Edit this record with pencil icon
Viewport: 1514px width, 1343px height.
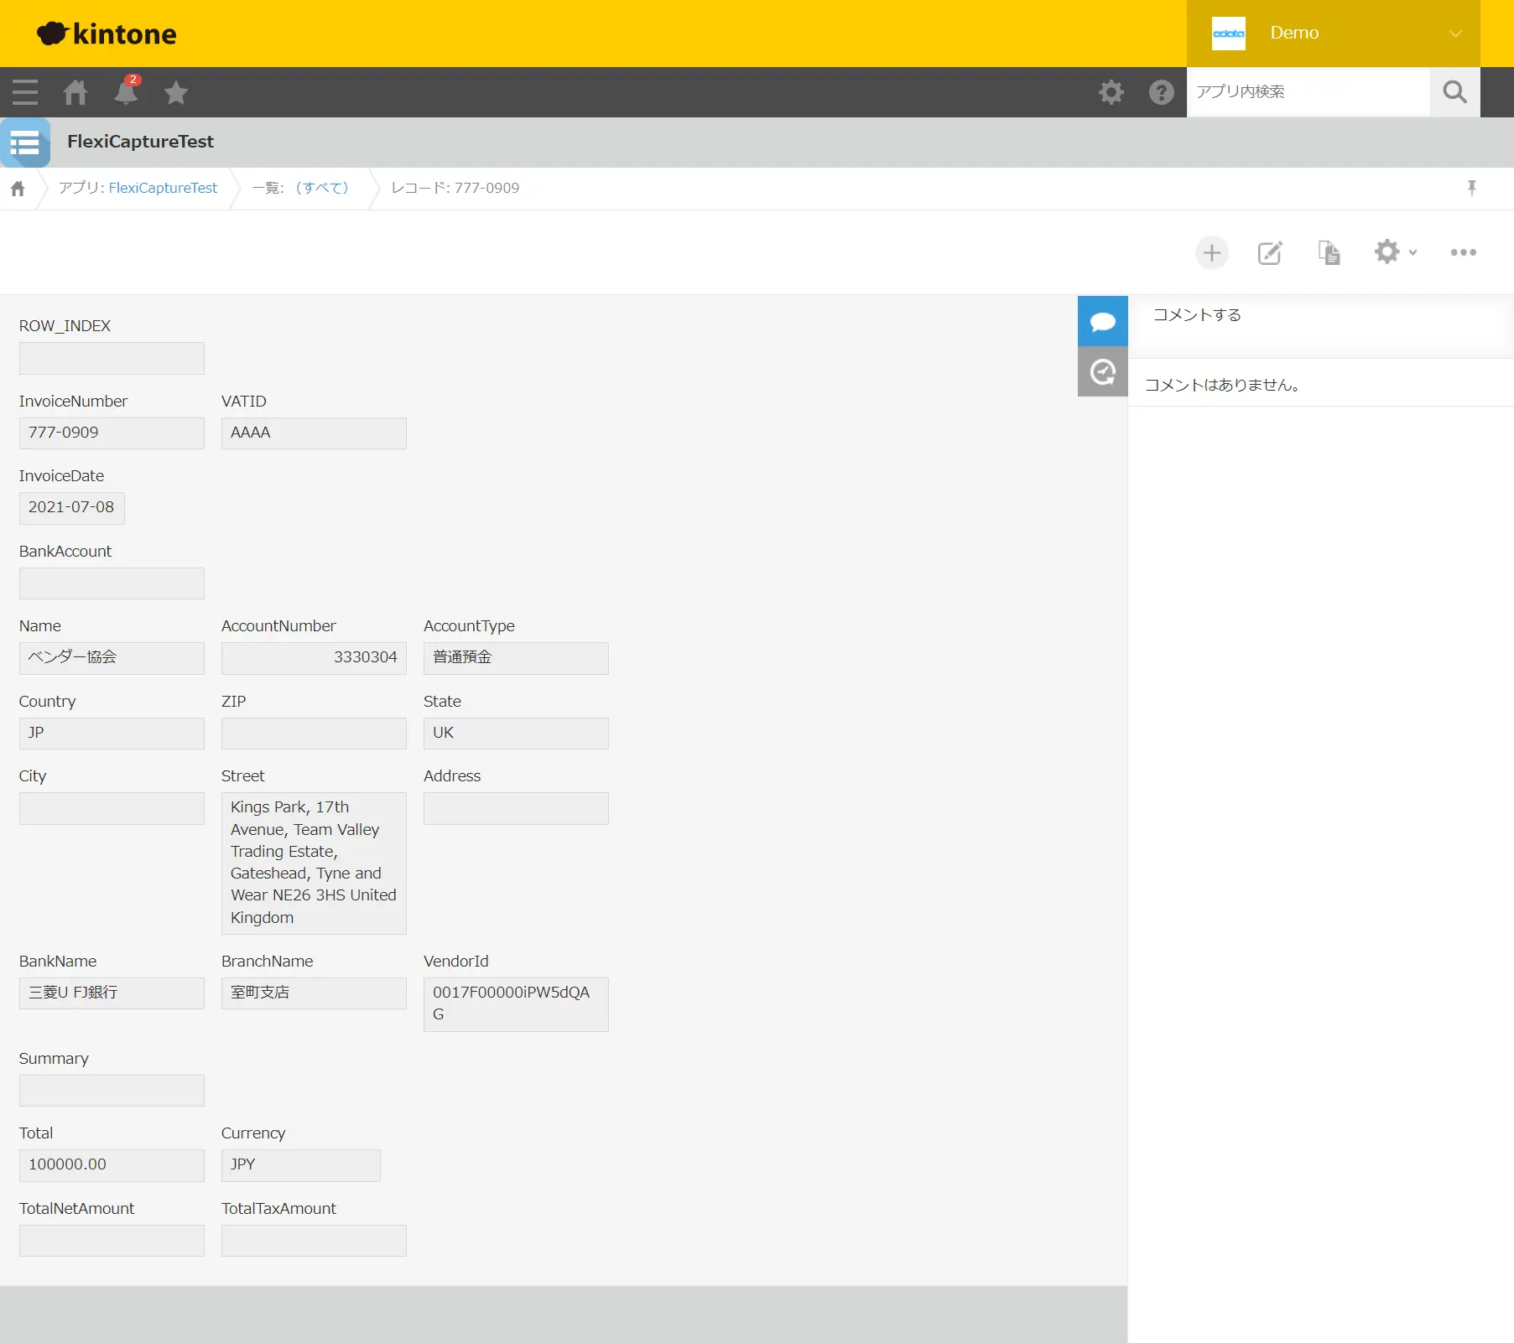tap(1270, 252)
